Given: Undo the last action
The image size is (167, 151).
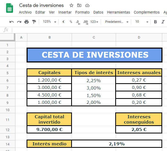Looking at the screenshot, I should 11,22.
